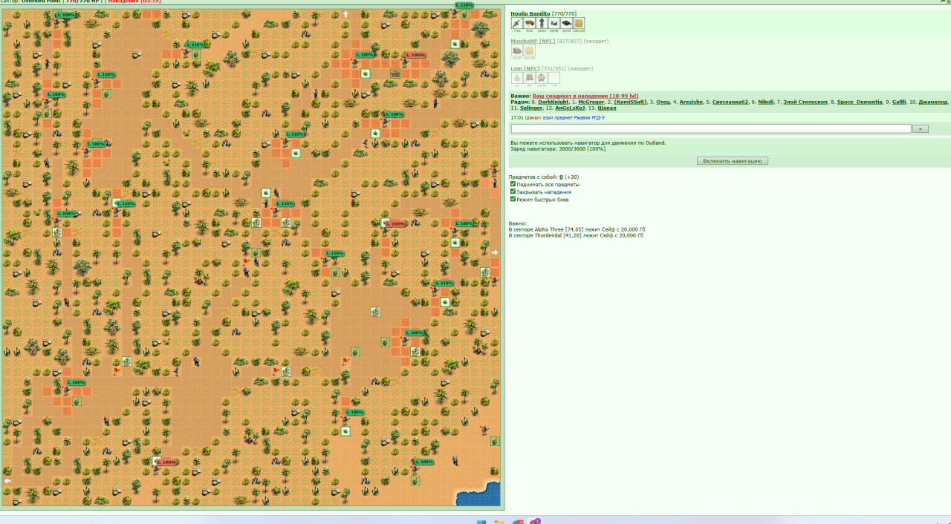Toggle the 'Режим быстрых боев' checkbox

[513, 199]
